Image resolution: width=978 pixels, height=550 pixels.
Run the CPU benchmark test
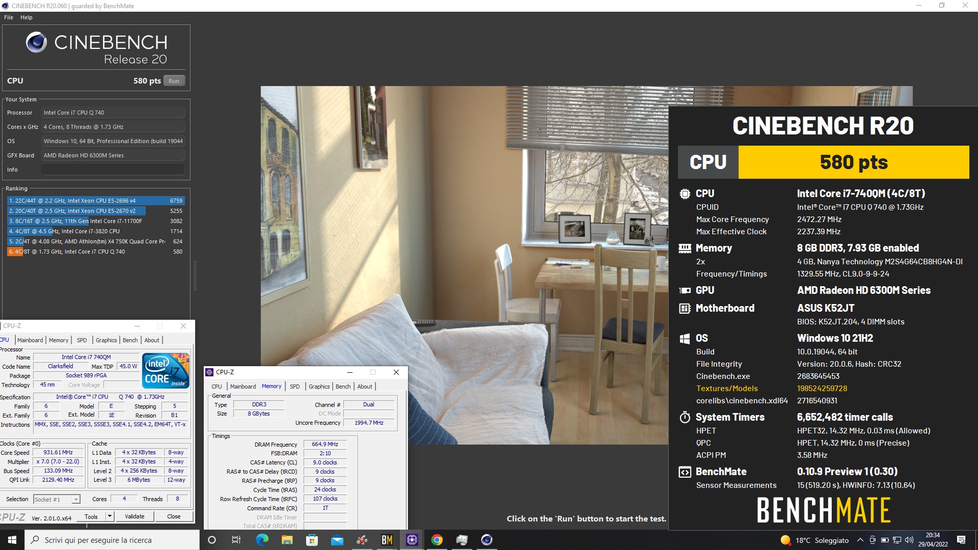174,81
